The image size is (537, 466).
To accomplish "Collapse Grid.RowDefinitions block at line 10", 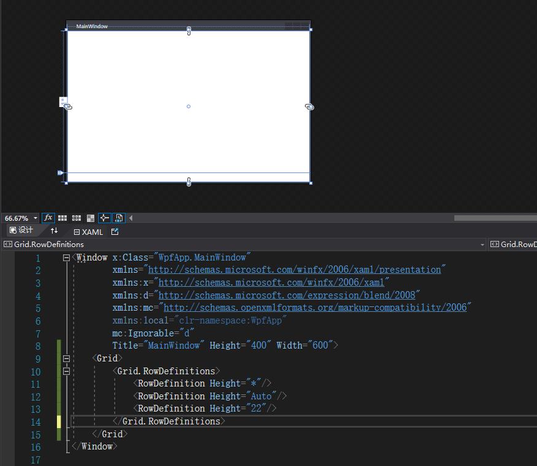I will pyautogui.click(x=67, y=371).
